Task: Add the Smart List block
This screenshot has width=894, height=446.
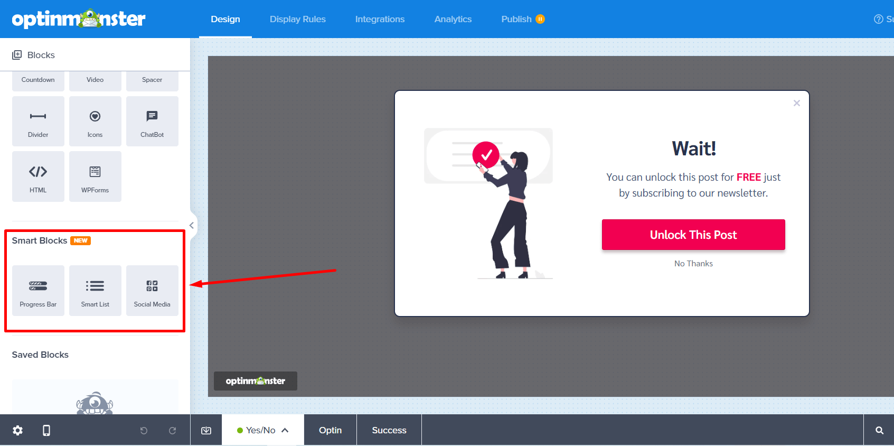Action: point(95,291)
